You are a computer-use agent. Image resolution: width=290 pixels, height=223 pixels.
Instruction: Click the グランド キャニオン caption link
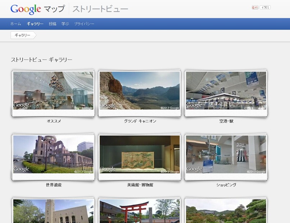pyautogui.click(x=140, y=121)
